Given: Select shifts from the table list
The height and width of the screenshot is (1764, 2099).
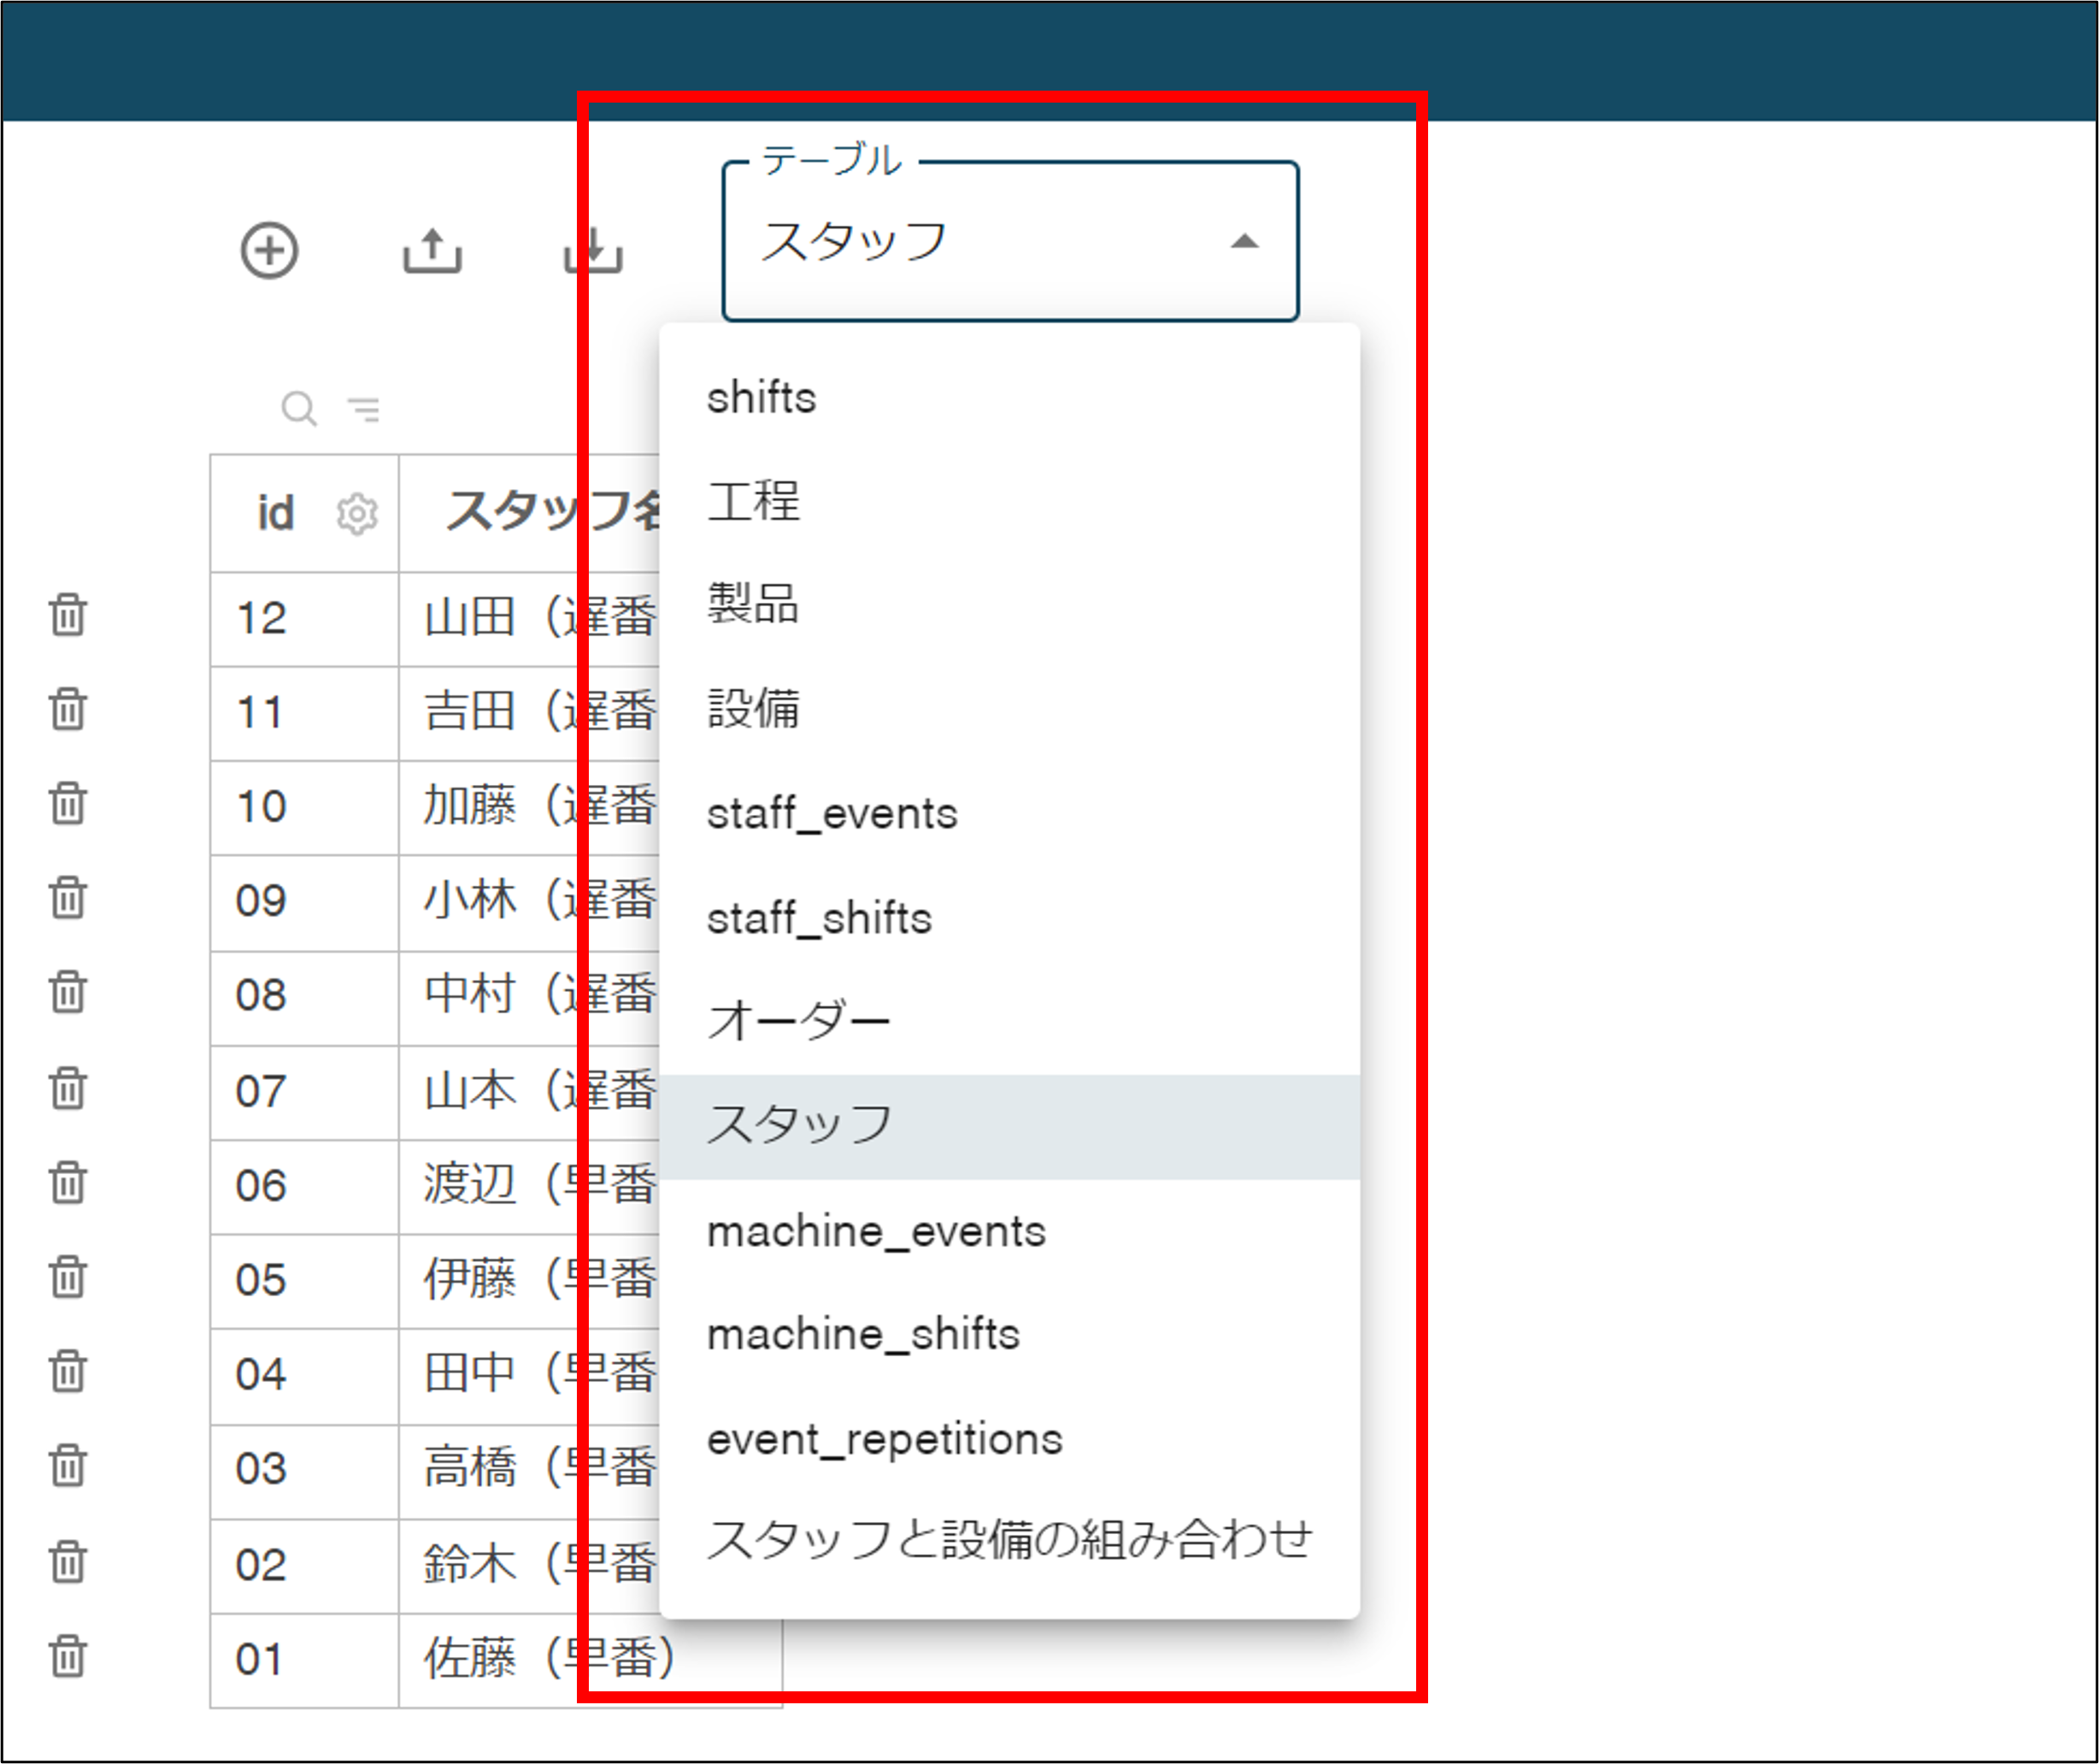Looking at the screenshot, I should [1009, 398].
